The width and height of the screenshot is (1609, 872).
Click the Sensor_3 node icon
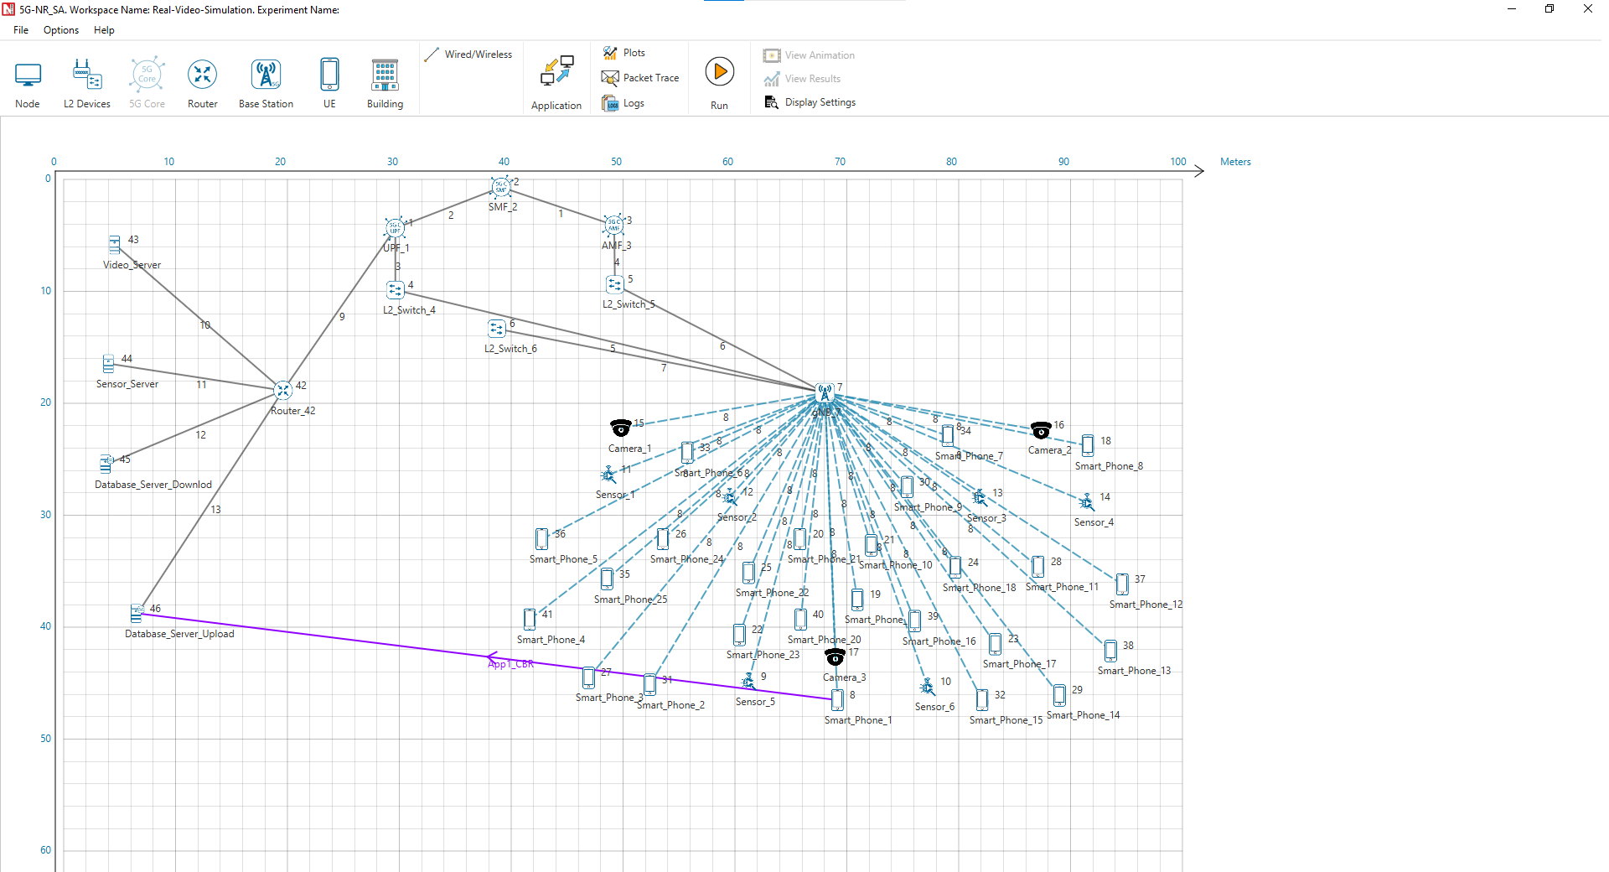tap(980, 498)
